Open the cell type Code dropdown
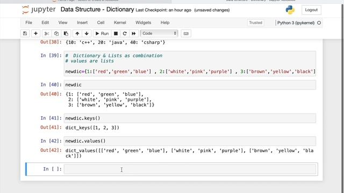The height and width of the screenshot is (193, 344). tap(159, 33)
